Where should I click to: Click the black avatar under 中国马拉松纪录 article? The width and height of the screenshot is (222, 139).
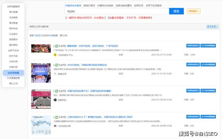point(55,100)
